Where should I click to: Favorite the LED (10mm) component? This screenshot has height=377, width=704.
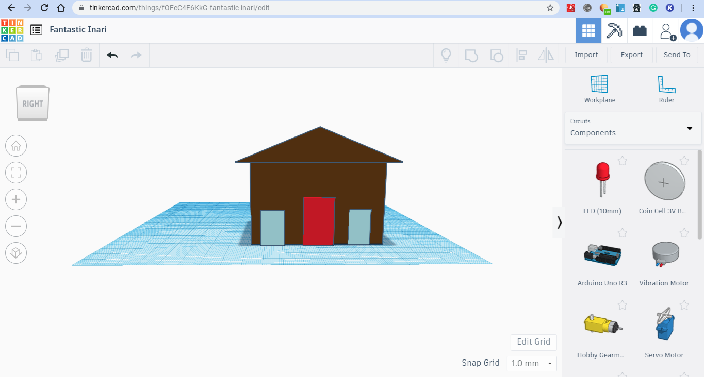coord(622,161)
